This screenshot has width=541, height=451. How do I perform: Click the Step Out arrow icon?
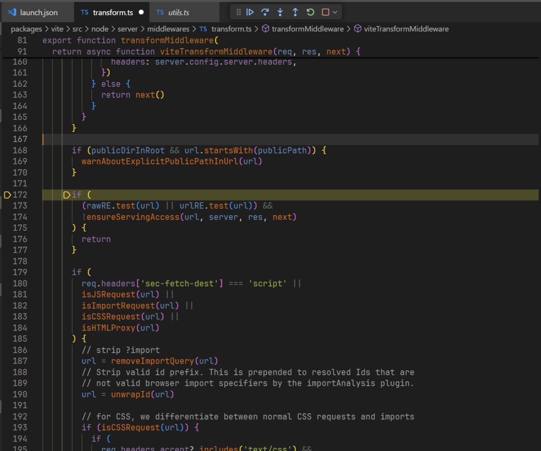pos(295,12)
